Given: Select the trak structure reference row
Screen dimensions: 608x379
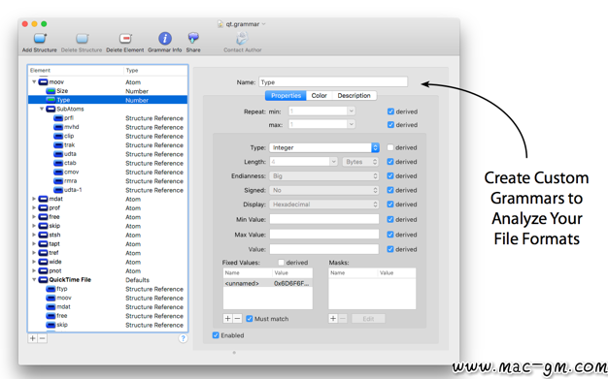Looking at the screenshot, I should 108,144.
